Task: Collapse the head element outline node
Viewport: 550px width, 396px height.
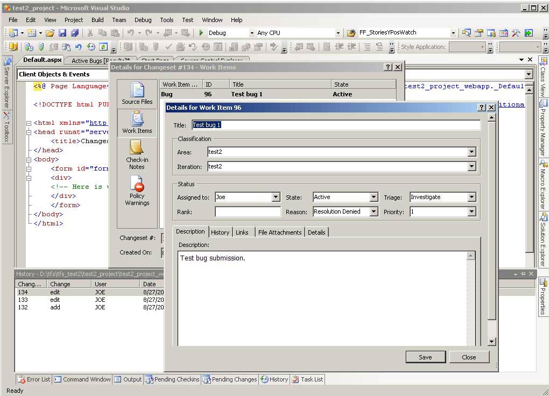Action: 29,132
